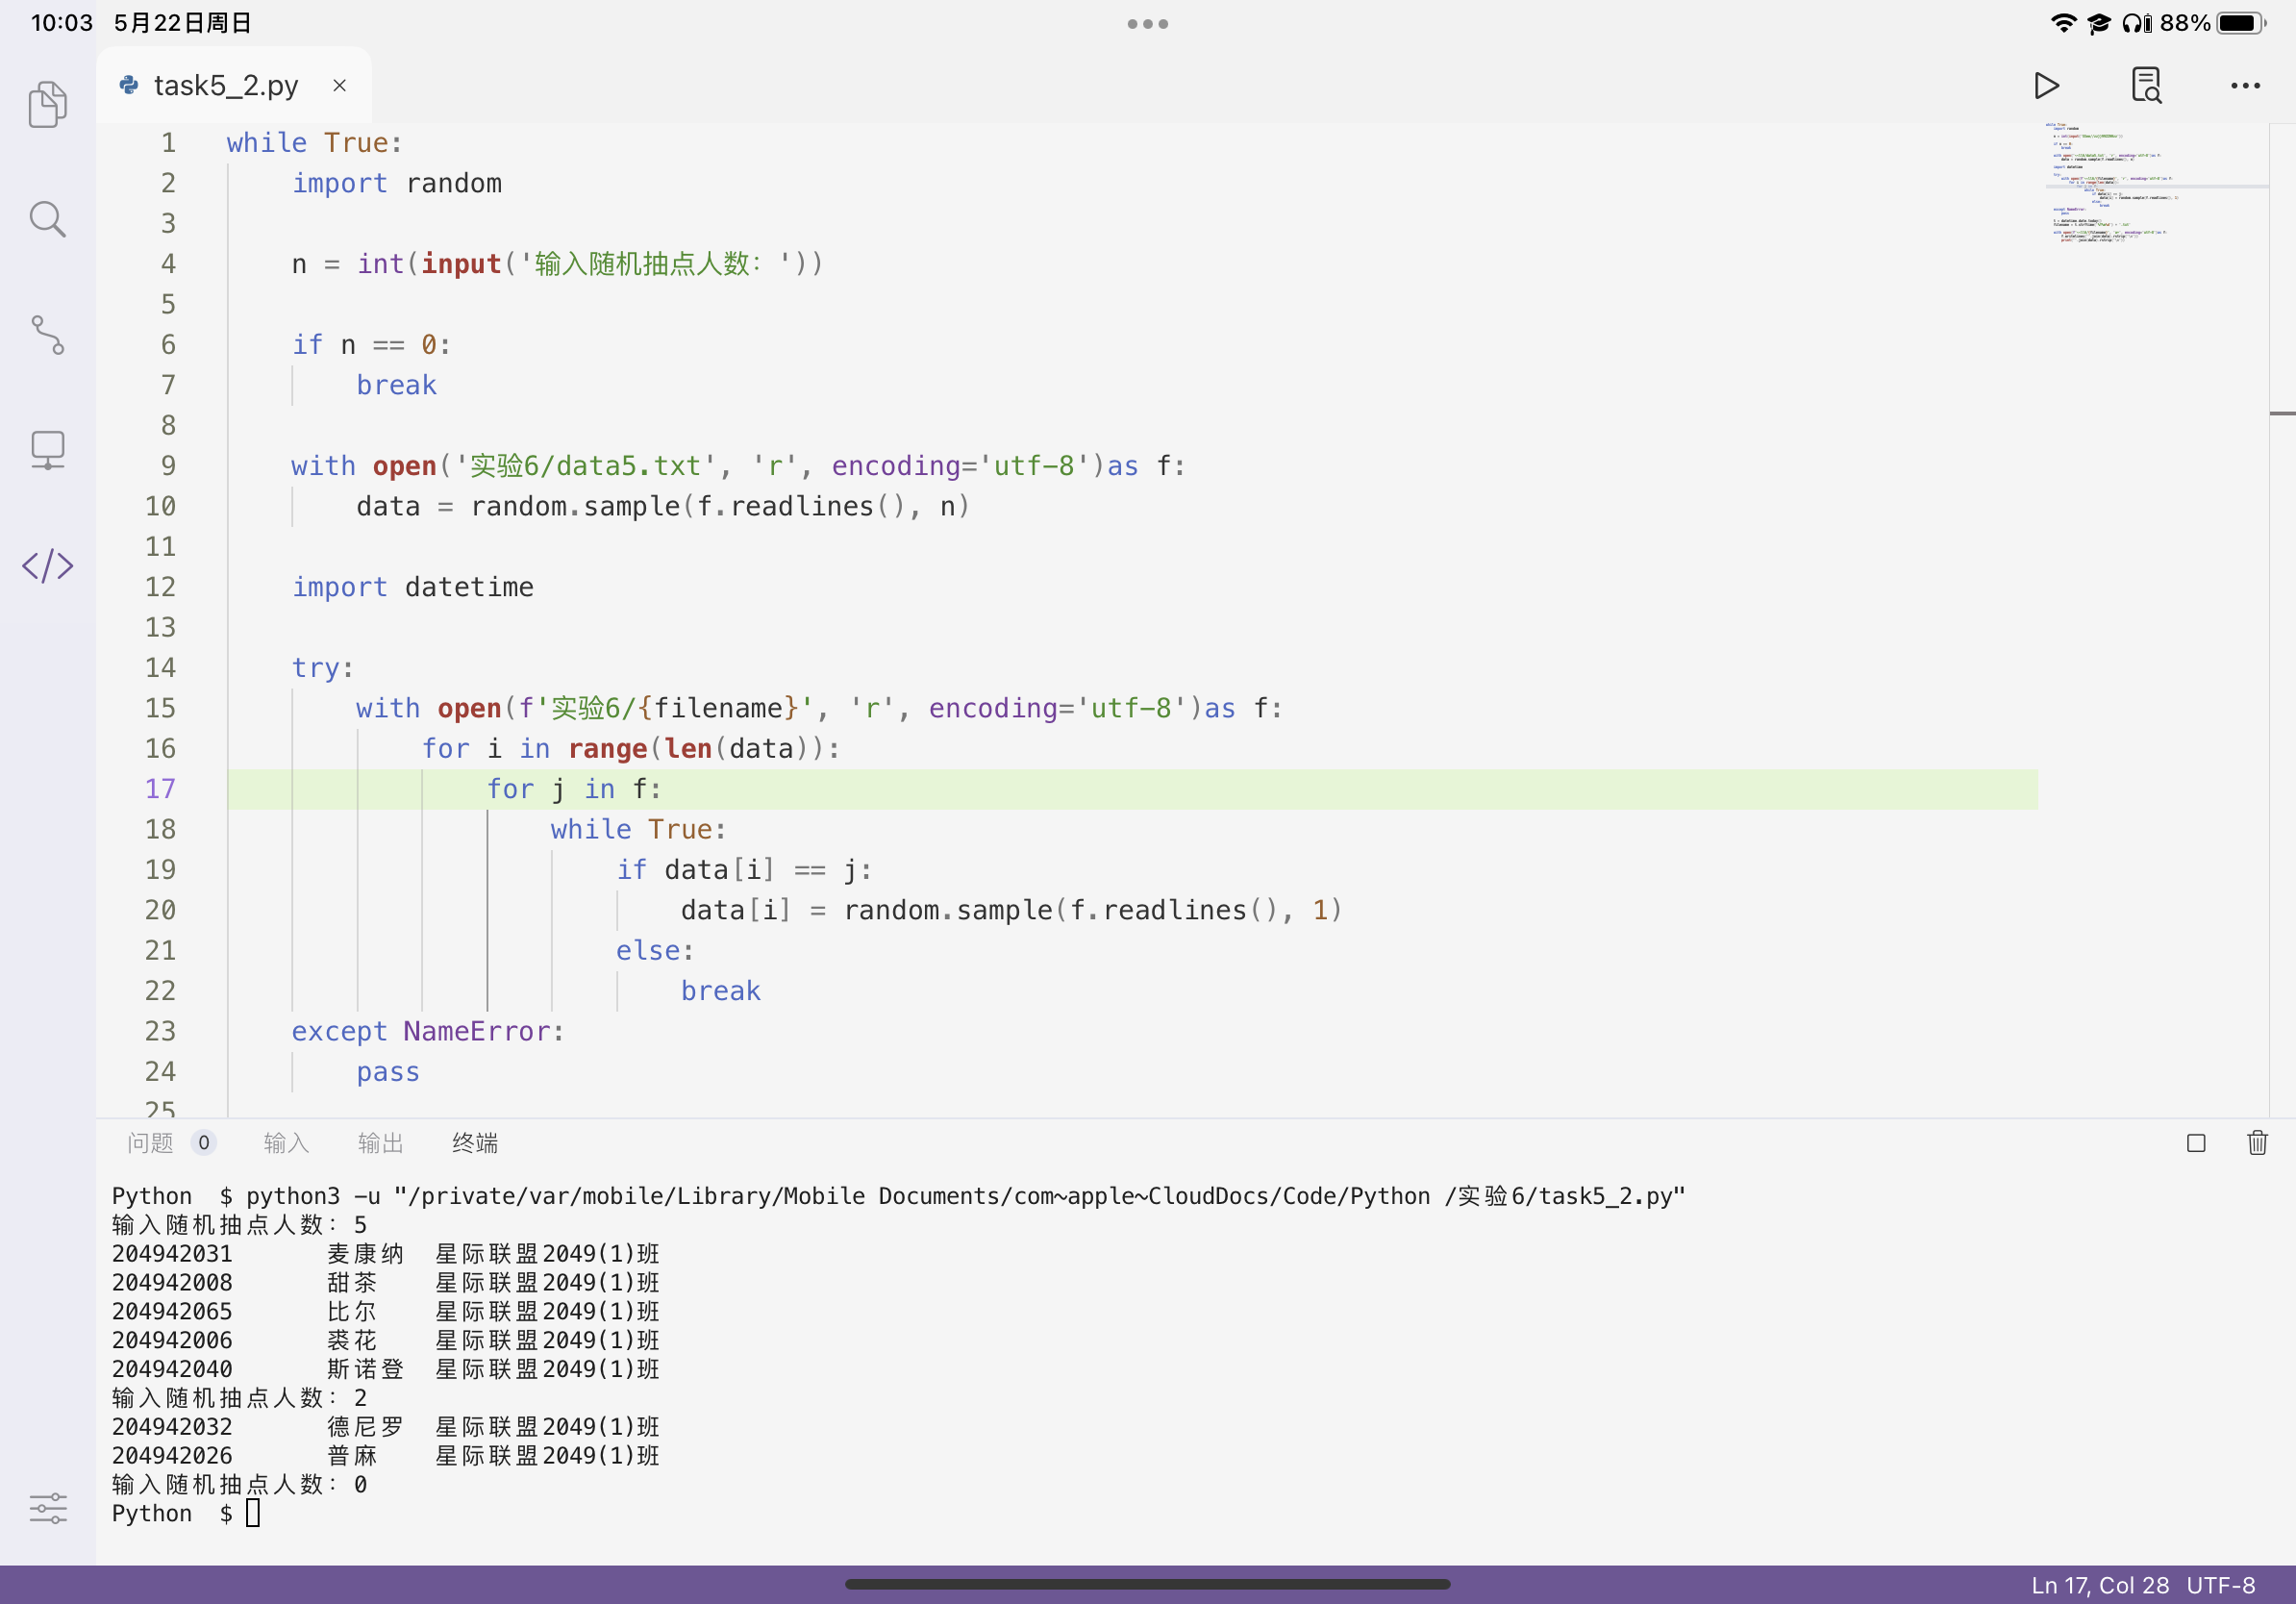Open the search sidebar icon

pyautogui.click(x=47, y=219)
